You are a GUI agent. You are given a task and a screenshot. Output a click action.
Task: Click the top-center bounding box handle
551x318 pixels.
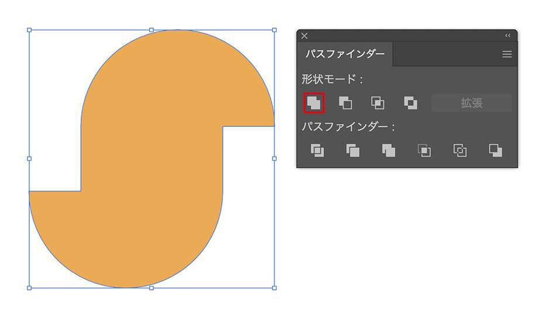pyautogui.click(x=151, y=29)
